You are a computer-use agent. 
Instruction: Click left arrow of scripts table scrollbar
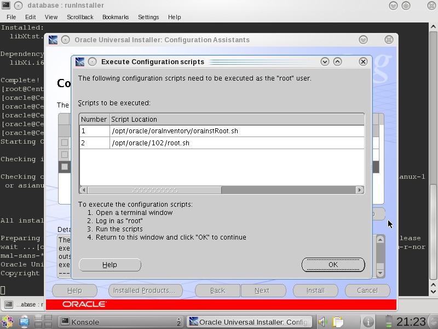(x=83, y=190)
